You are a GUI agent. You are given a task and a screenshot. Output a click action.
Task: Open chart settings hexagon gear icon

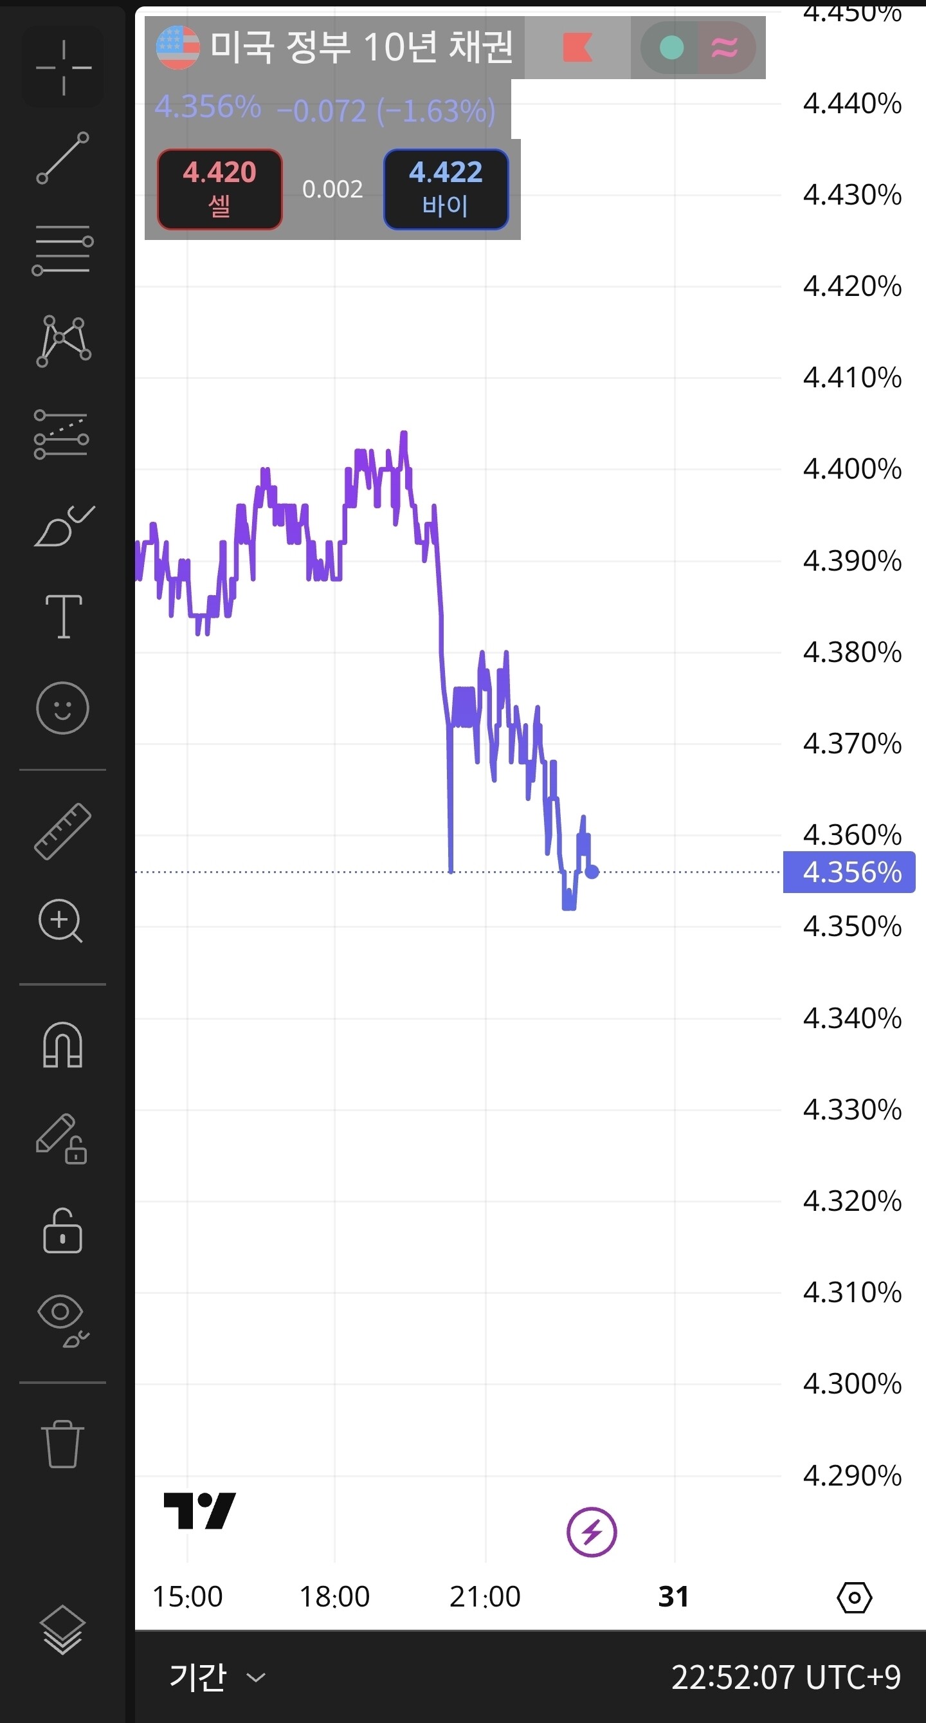click(855, 1598)
